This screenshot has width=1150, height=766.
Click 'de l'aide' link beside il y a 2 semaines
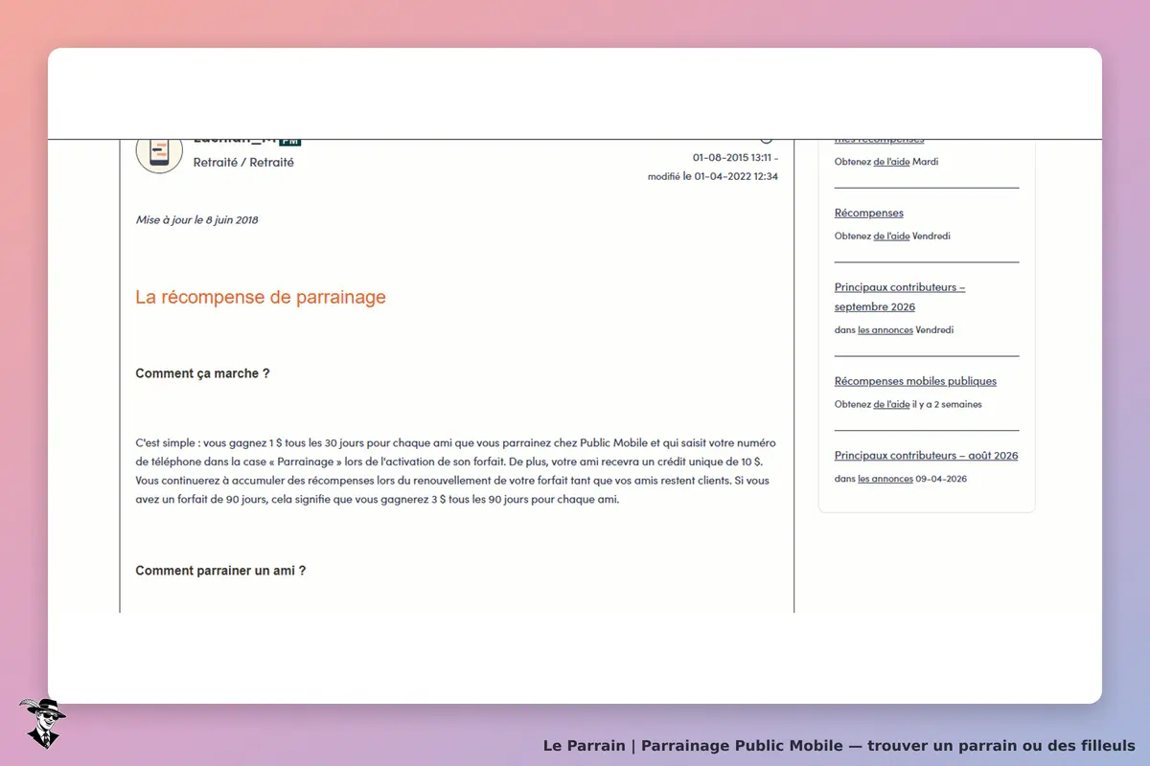[x=891, y=405]
